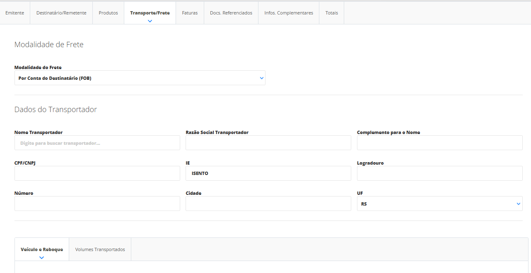Screen dimensions: 531x273
Task: Click the Nome Transportador search field
Action: pyautogui.click(x=97, y=143)
